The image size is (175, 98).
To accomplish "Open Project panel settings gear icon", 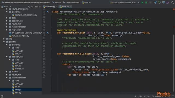I will coord(36,7).
